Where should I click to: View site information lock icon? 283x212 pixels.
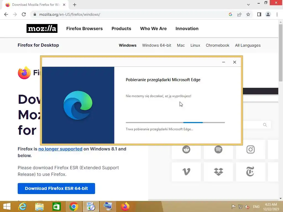pyautogui.click(x=35, y=14)
